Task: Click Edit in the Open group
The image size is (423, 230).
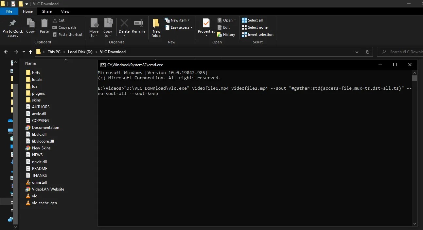Action: [223, 27]
